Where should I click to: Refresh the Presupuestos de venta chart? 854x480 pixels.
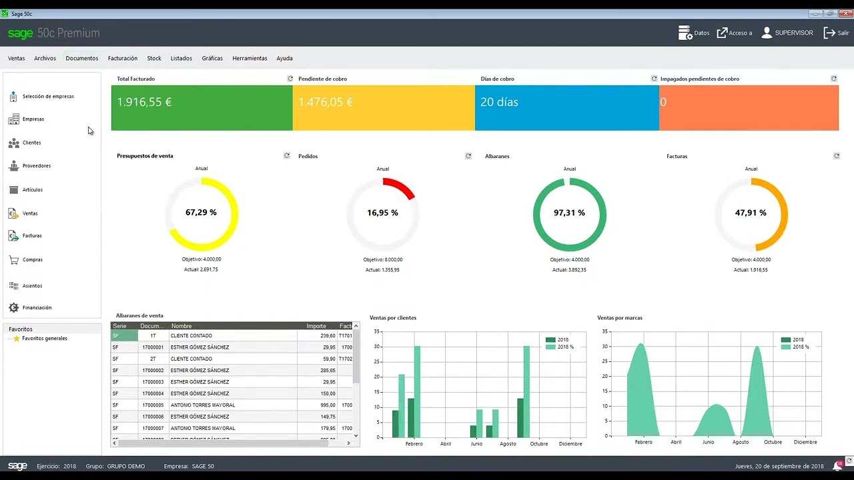pyautogui.click(x=287, y=156)
